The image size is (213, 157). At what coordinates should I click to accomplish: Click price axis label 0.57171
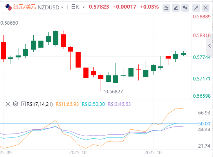(202, 79)
